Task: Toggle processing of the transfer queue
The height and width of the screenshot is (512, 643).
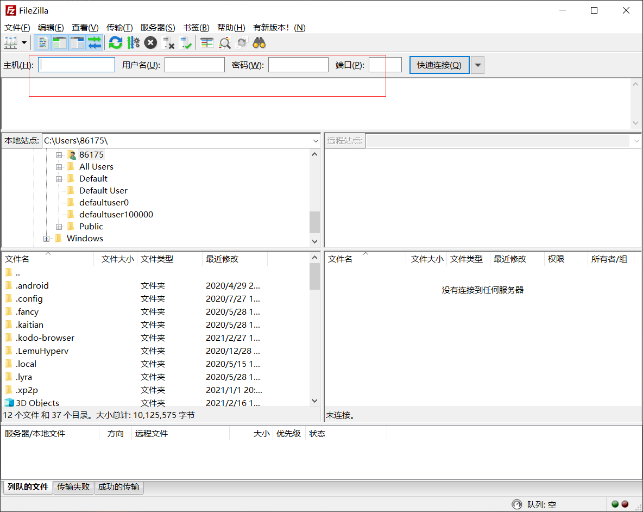Action: click(x=133, y=42)
